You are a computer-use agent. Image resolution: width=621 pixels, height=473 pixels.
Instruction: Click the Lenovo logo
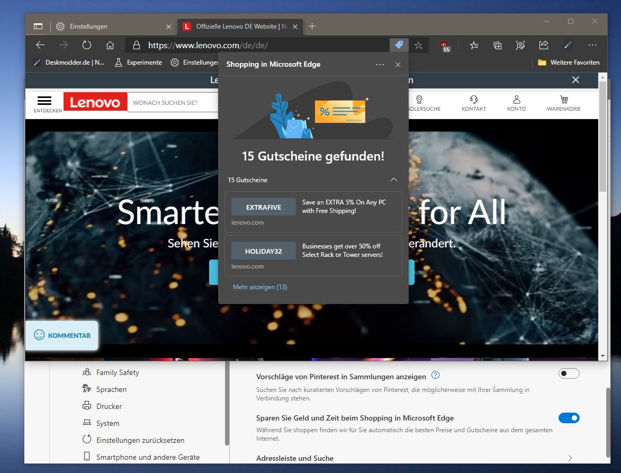[x=95, y=102]
